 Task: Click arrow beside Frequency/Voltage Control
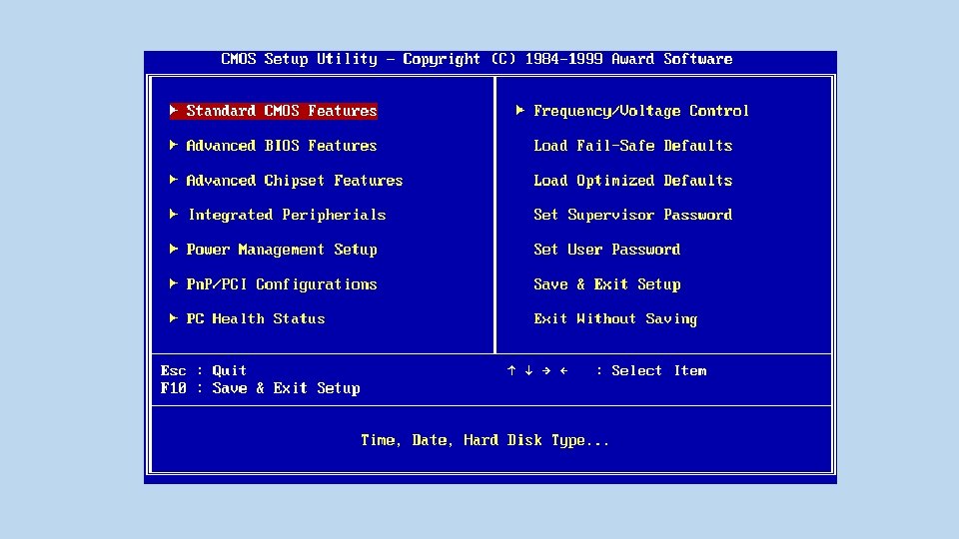point(519,110)
